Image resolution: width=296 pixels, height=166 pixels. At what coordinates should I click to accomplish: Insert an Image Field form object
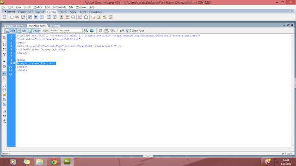point(62,17)
